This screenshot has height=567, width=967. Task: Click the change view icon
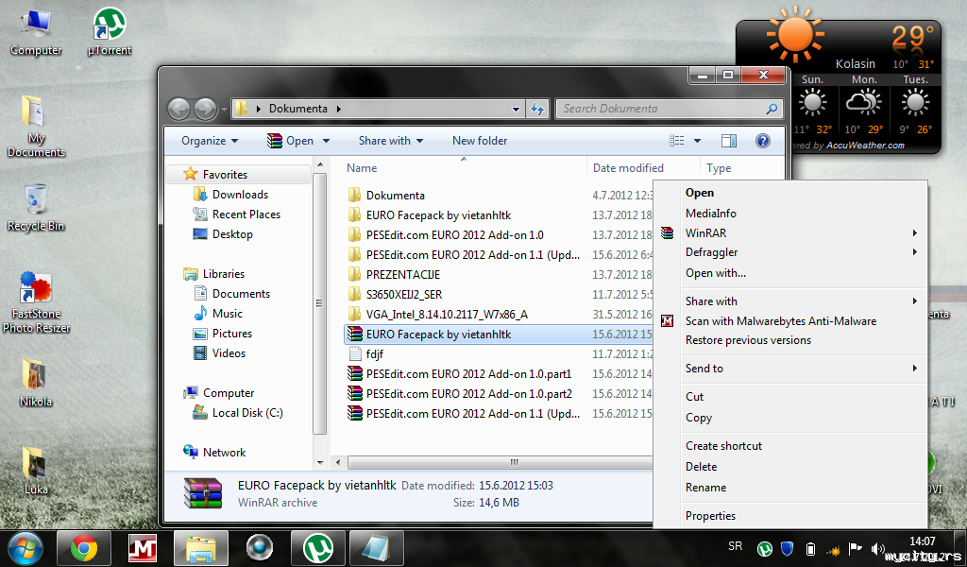tap(676, 141)
